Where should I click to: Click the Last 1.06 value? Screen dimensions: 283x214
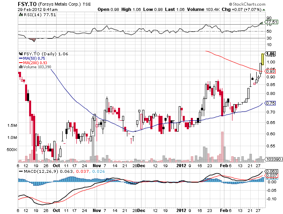pos(175,9)
